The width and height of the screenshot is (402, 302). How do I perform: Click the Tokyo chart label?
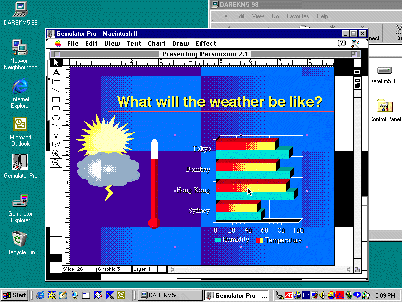202,148
